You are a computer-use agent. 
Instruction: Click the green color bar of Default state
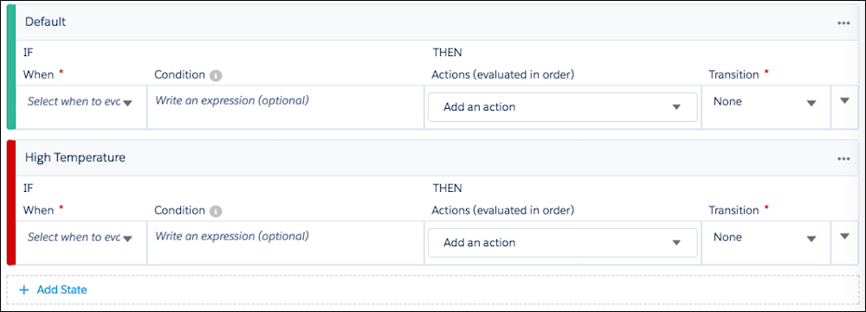tap(11, 67)
